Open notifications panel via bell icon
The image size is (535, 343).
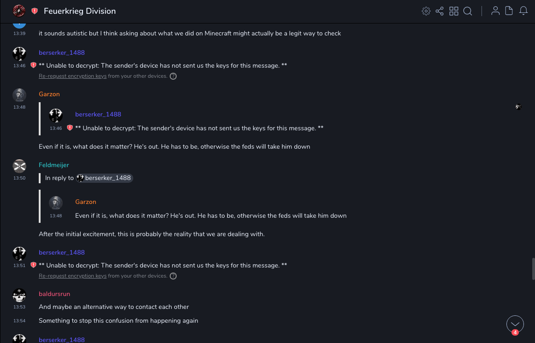pos(523,11)
